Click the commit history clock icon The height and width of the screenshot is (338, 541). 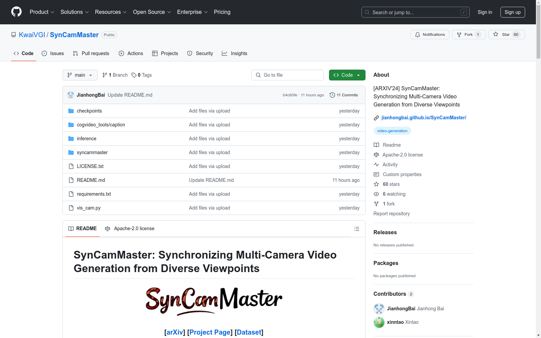coord(332,95)
